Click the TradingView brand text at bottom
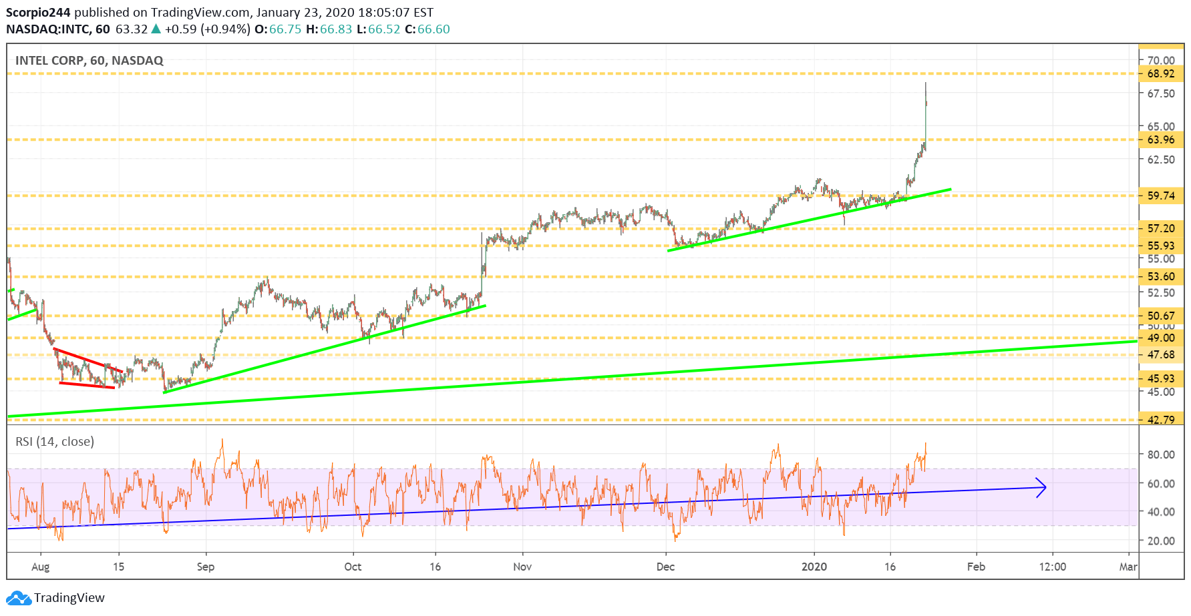The height and width of the screenshot is (616, 1191). tap(69, 598)
